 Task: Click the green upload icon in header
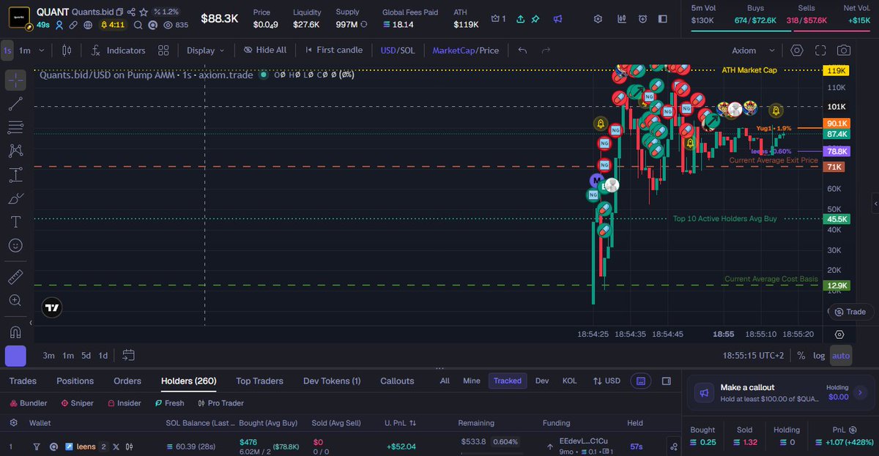520,19
